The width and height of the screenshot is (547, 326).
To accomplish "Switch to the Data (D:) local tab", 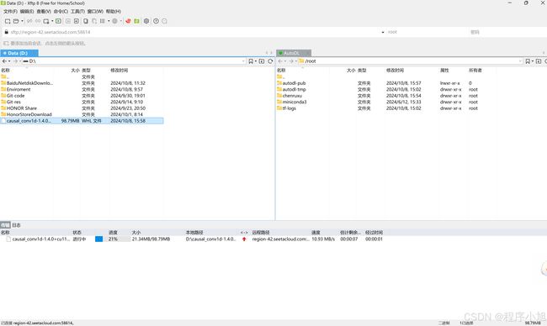I will [x=19, y=53].
